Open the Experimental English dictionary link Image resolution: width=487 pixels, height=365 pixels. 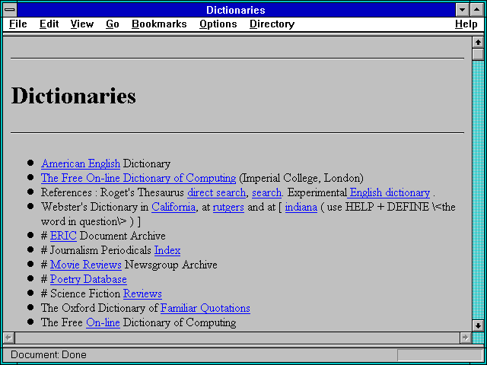click(389, 192)
